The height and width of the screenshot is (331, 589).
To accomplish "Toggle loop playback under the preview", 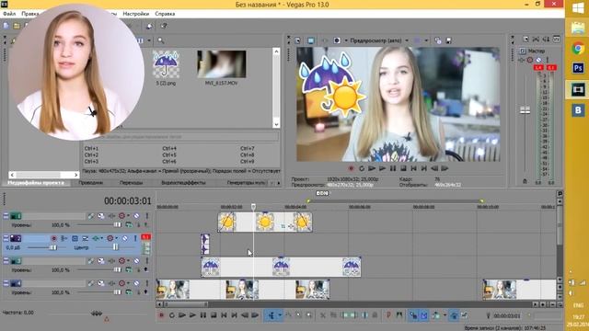I will 362,168.
